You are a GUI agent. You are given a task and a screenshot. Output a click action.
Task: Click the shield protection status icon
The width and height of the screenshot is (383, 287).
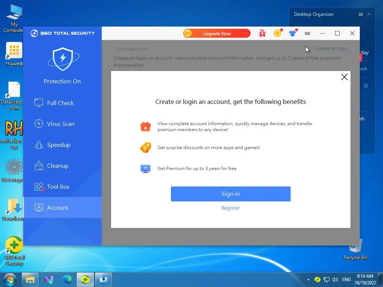pos(63,59)
